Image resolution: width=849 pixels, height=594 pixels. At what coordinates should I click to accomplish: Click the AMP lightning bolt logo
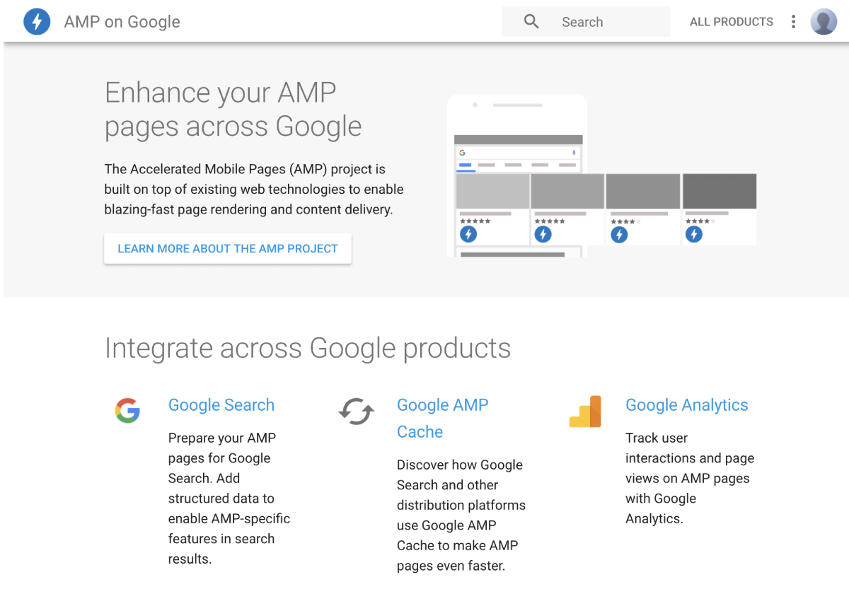click(37, 22)
